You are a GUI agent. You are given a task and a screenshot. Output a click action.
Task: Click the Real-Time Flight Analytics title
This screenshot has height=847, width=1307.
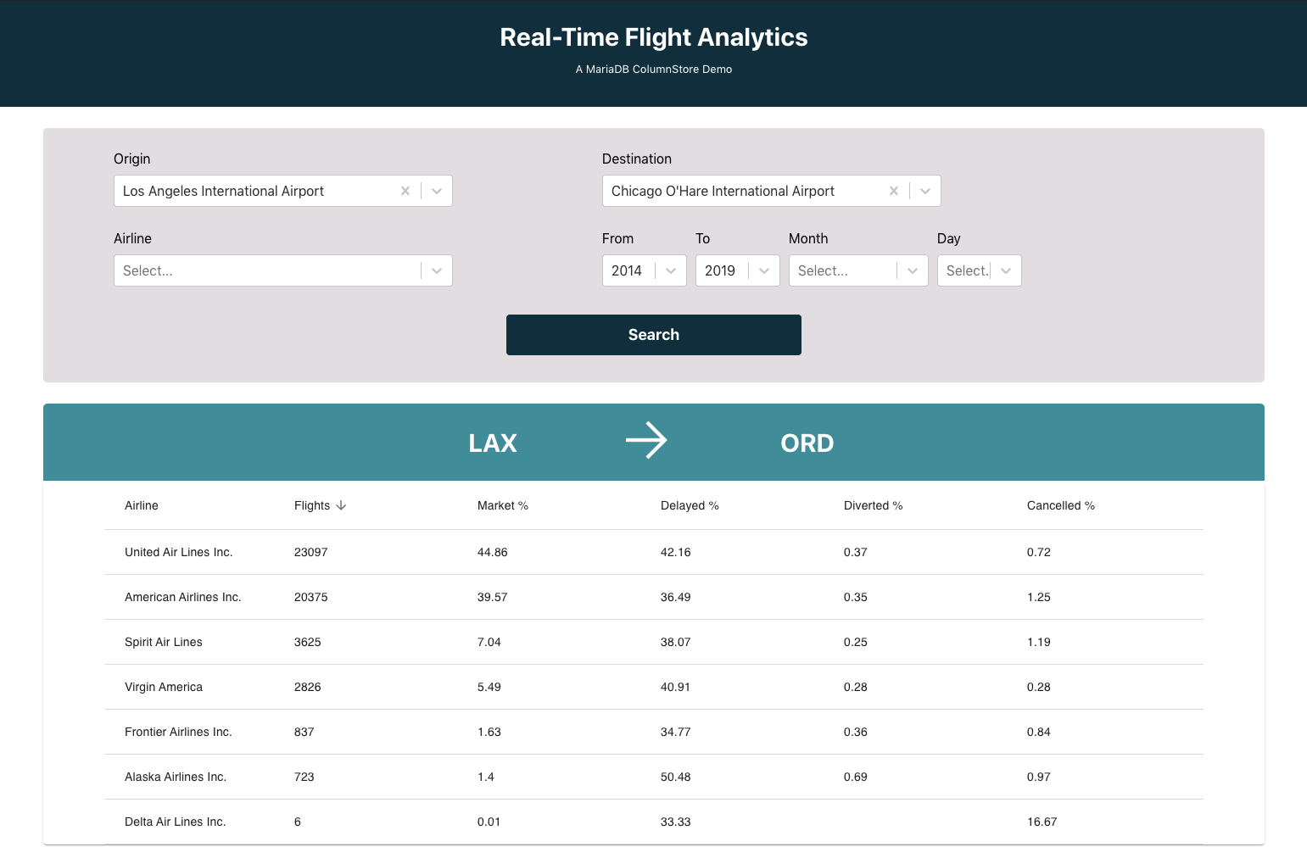point(653,37)
